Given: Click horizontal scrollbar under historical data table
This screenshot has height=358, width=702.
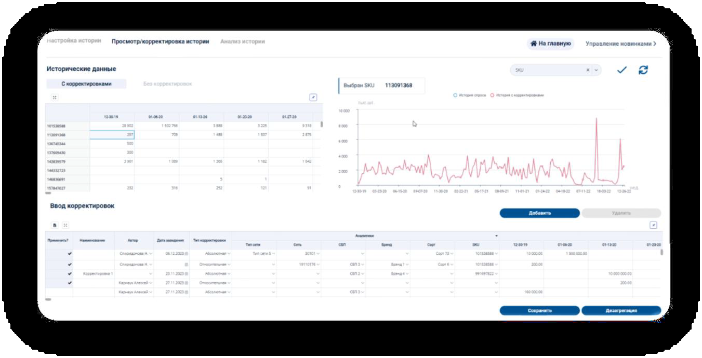Looking at the screenshot, I should (48, 193).
